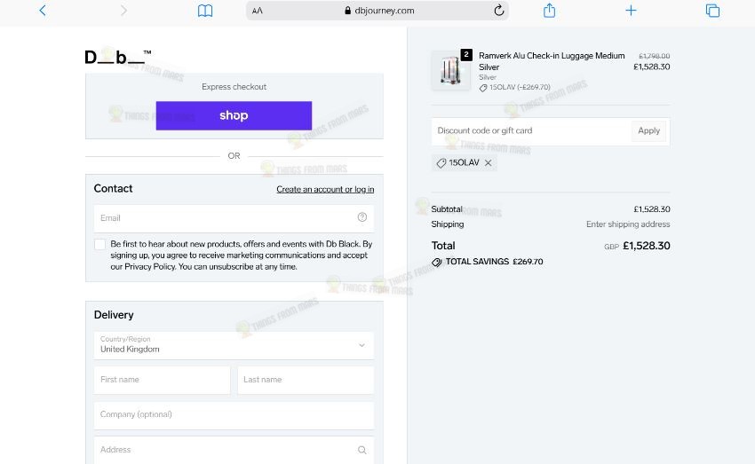Viewport: 755px width, 464px height.
Task: Click the Delivery section heading
Action: point(114,315)
